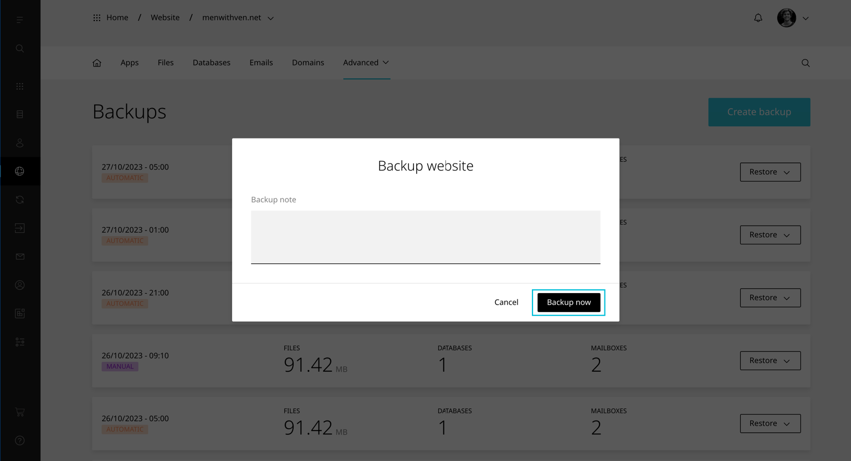
Task: Click the search magnifier at right of tabs
Action: coord(806,63)
